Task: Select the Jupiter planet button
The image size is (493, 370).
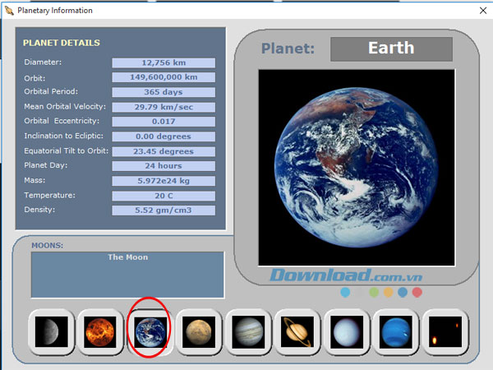Action: click(248, 332)
